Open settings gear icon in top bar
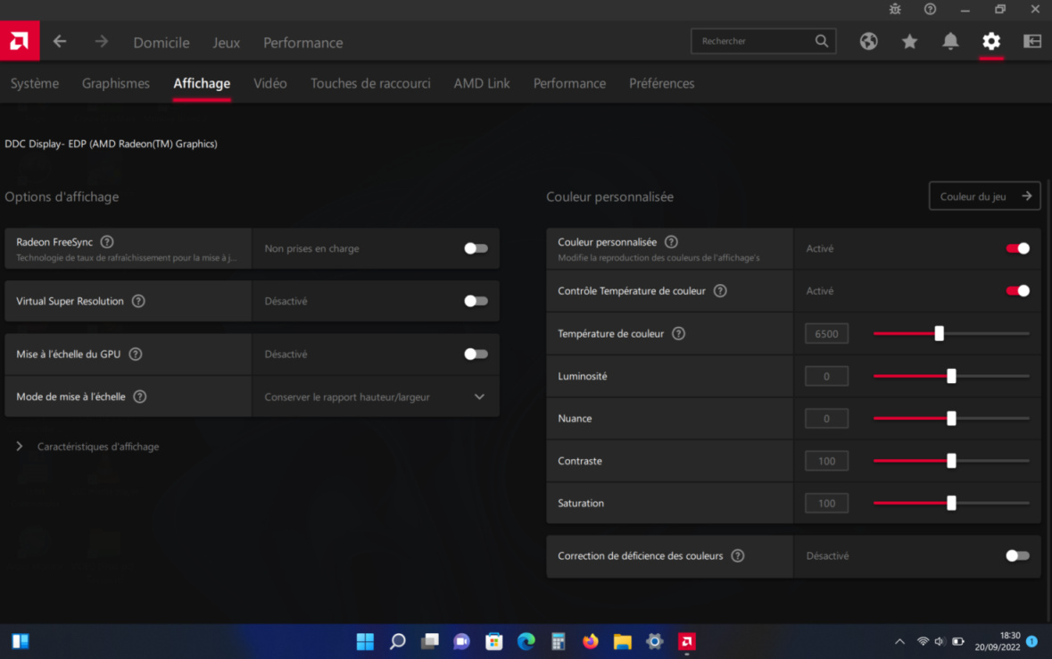 click(x=991, y=41)
